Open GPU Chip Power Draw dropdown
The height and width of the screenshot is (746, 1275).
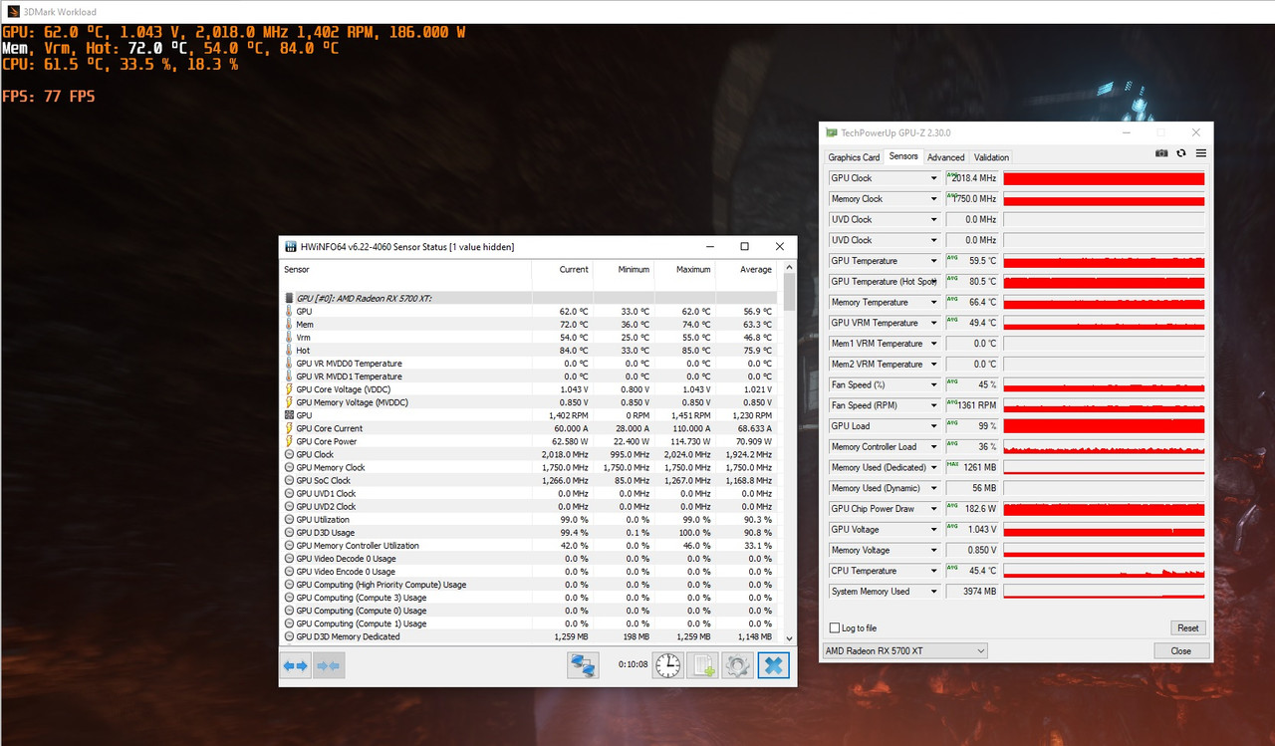click(933, 509)
